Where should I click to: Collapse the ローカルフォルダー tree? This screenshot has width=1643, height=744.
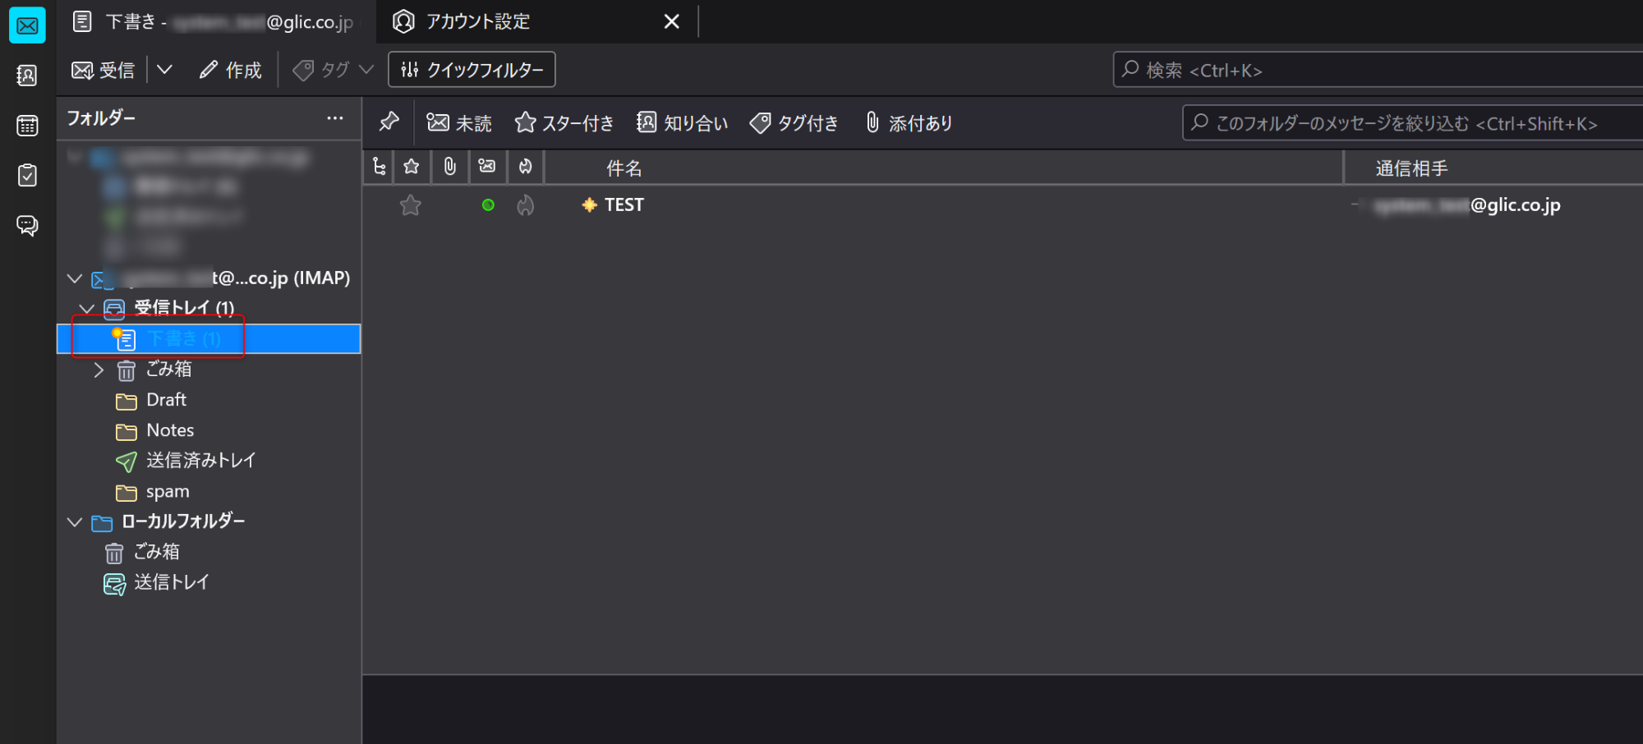[x=75, y=522]
